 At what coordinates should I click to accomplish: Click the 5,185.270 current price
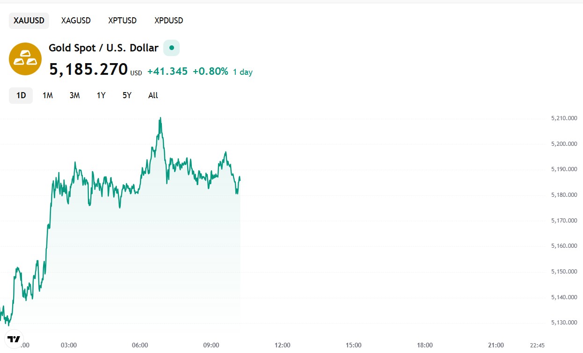click(x=89, y=69)
